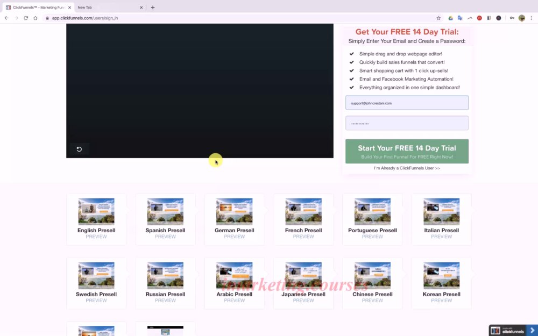This screenshot has height=336, width=538.
Task: Reload the current page
Action: click(26, 18)
